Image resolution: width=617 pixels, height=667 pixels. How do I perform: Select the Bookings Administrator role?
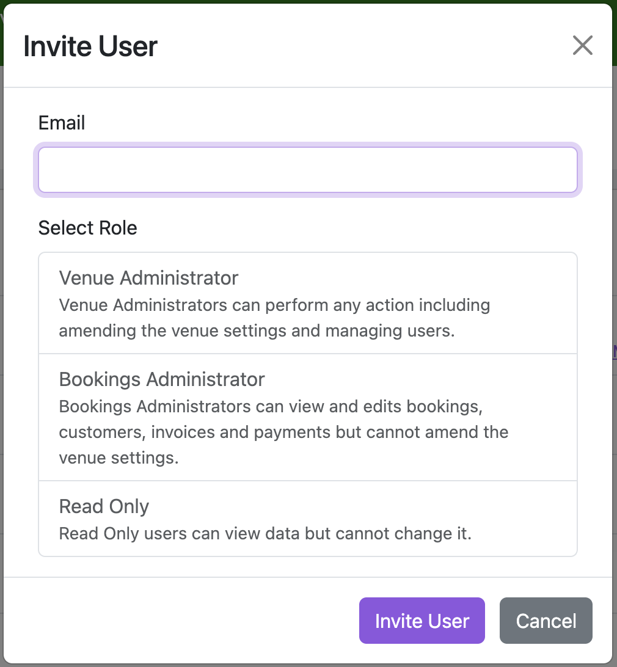coord(308,417)
